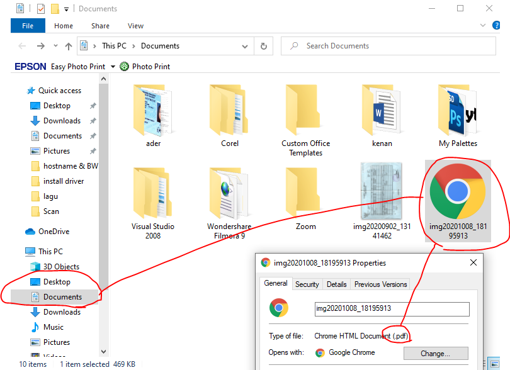
Task: Open hostname & BW folder shortcut
Action: 71,166
